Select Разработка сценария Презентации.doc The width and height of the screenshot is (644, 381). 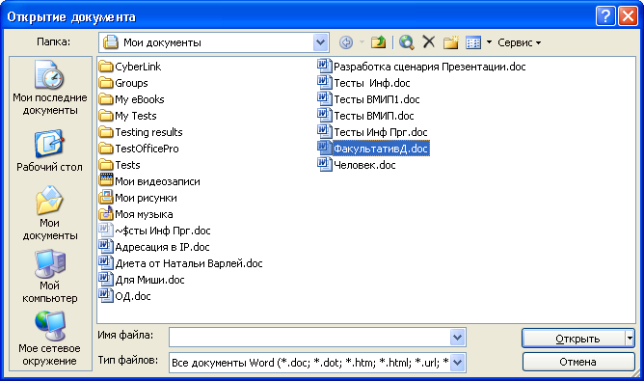coord(422,67)
